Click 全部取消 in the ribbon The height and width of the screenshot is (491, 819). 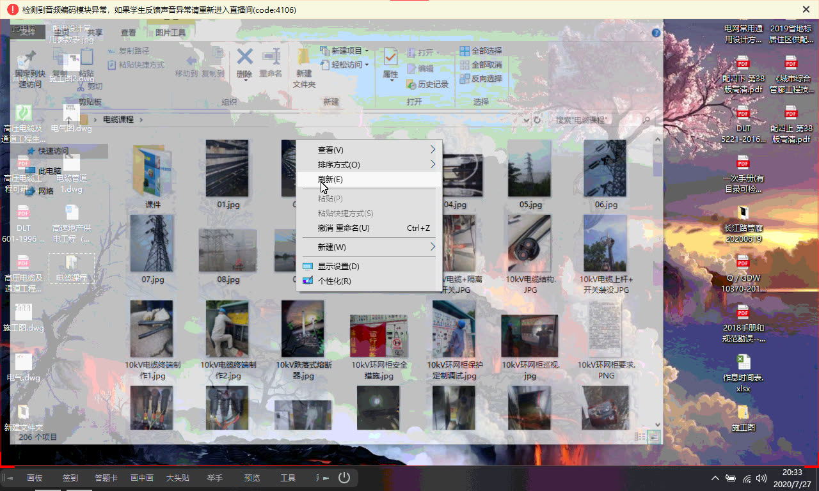(x=481, y=65)
